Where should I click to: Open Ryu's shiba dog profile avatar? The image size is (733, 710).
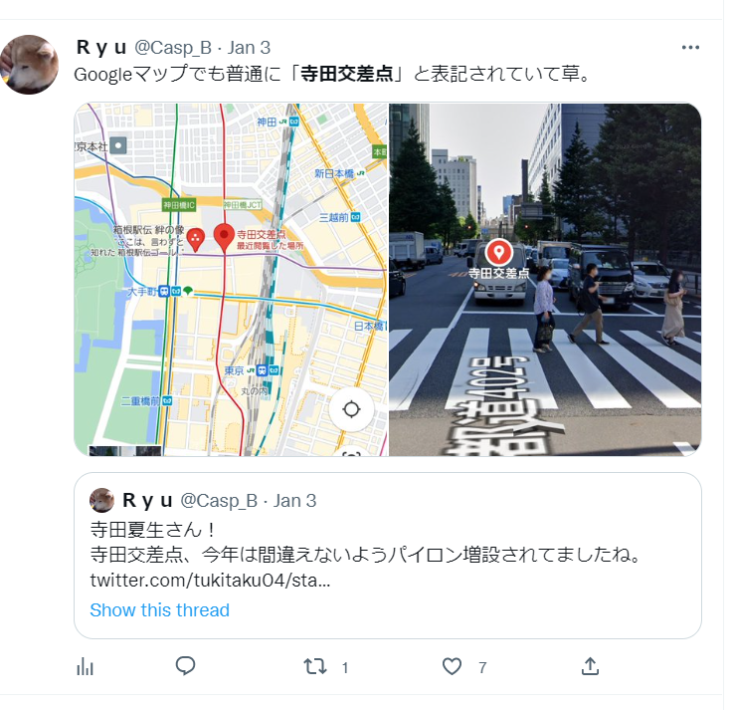coord(30,65)
